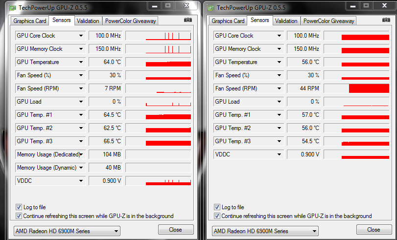Open VDDC dropdown in right window

point(279,154)
